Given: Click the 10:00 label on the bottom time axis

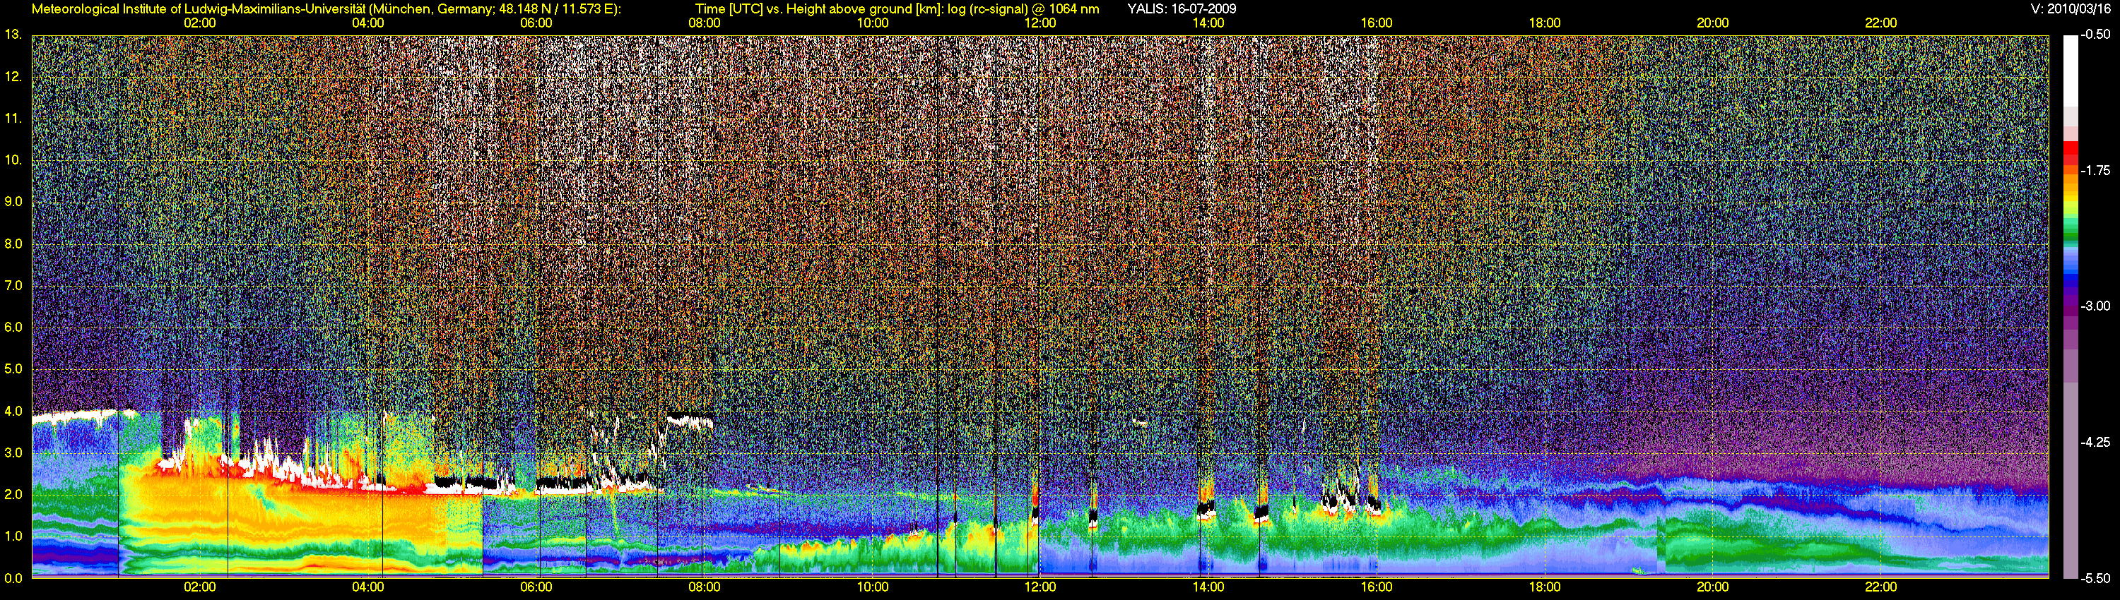Looking at the screenshot, I should [x=872, y=587].
